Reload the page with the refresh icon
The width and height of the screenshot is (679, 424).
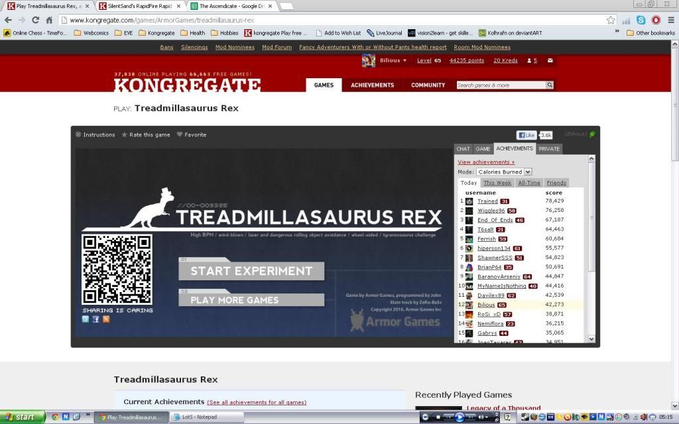[x=36, y=20]
